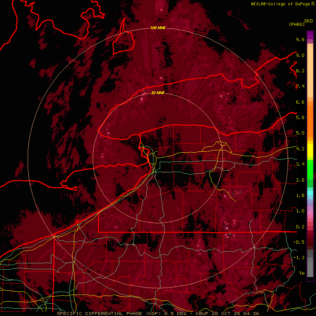Pick the purple segment of the color bar
Screen dimensions: 316x316
click(x=310, y=35)
